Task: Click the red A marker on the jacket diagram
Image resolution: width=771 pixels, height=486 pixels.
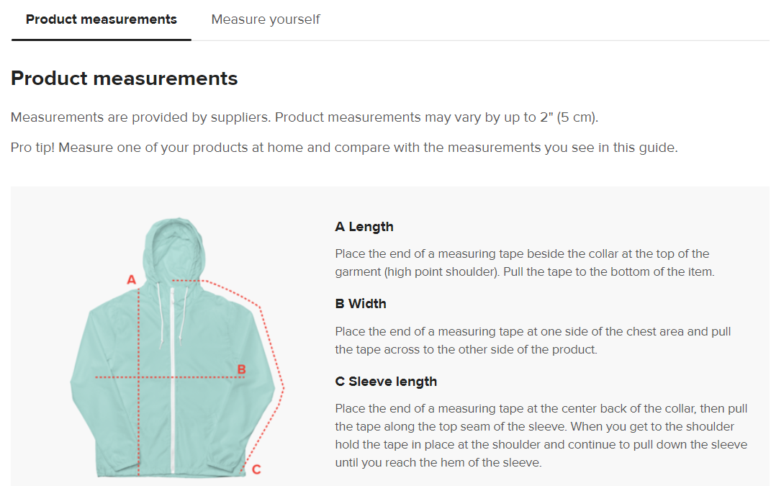Action: [131, 279]
